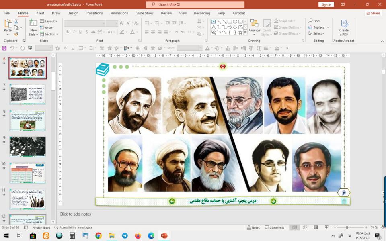The height and width of the screenshot is (241, 386).
Task: Select the Format Painter brush
Action: pos(16,34)
